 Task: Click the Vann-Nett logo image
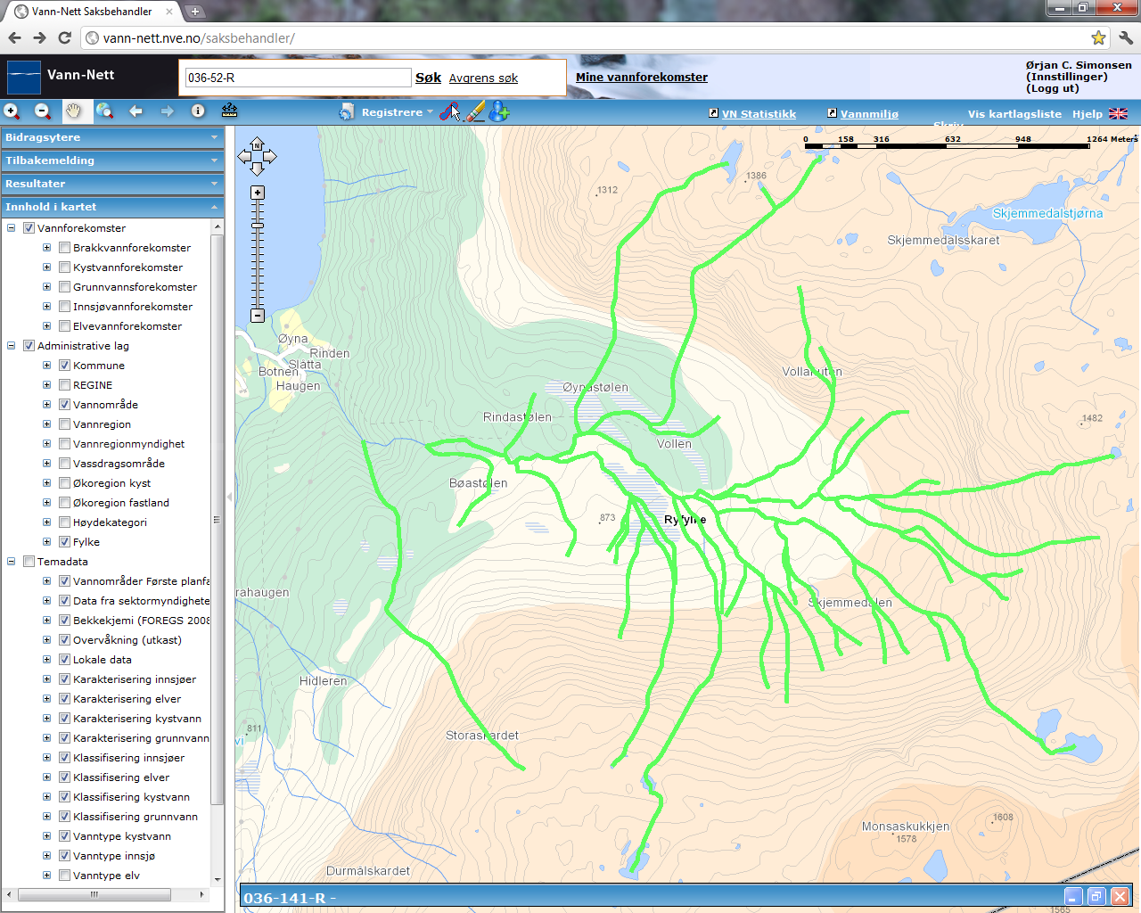coord(24,78)
